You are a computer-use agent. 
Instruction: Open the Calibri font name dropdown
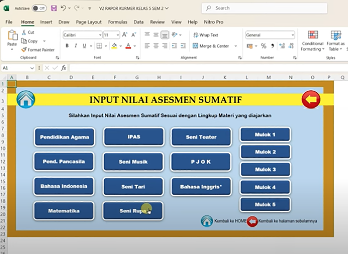click(x=100, y=35)
